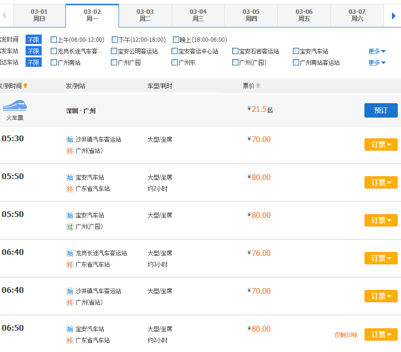
Task: Open 订票 dropdown for 05:30 bus
Action: coord(381,144)
